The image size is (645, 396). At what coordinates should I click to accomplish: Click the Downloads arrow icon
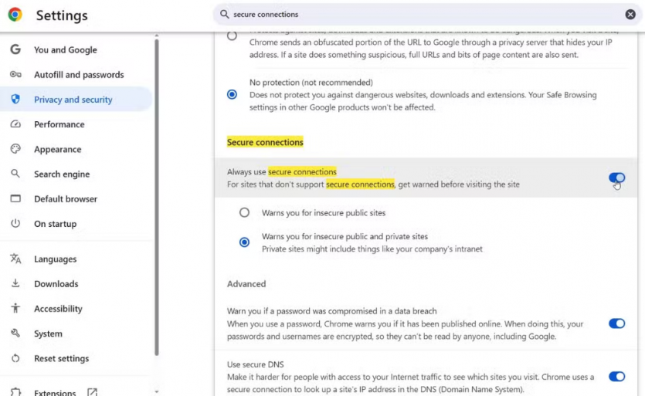(15, 283)
